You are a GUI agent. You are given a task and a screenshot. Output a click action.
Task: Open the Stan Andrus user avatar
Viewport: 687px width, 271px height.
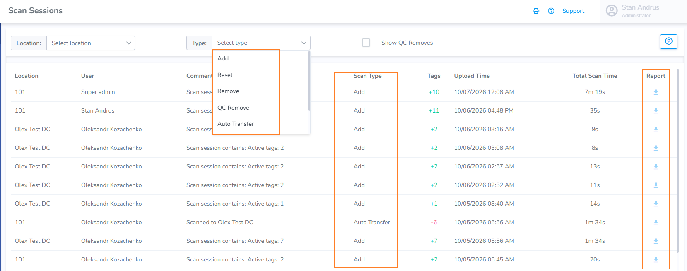click(x=612, y=11)
